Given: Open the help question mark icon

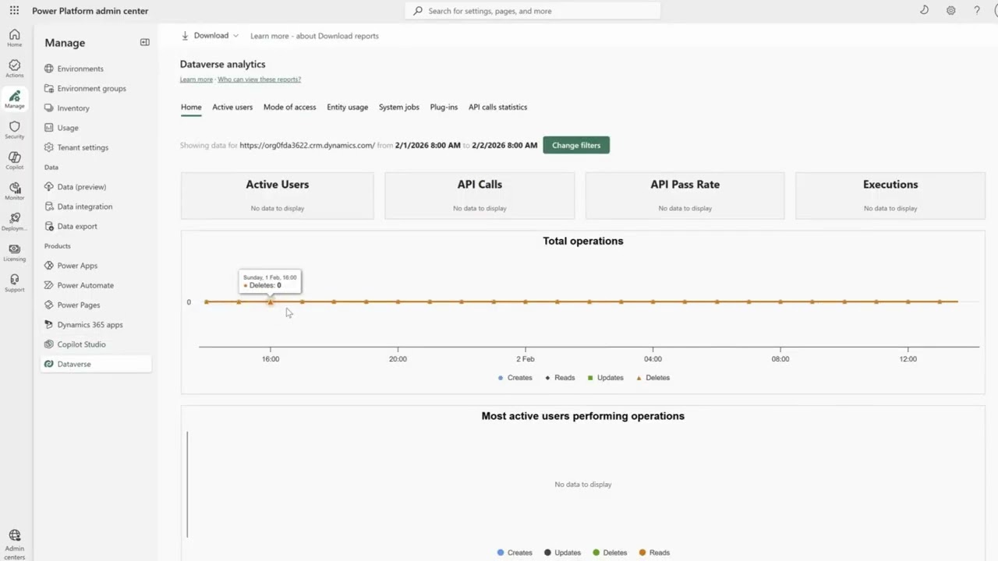Looking at the screenshot, I should click(x=976, y=11).
